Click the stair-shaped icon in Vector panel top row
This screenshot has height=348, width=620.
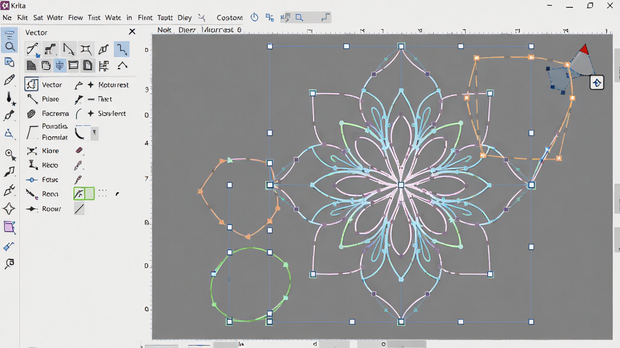50,50
